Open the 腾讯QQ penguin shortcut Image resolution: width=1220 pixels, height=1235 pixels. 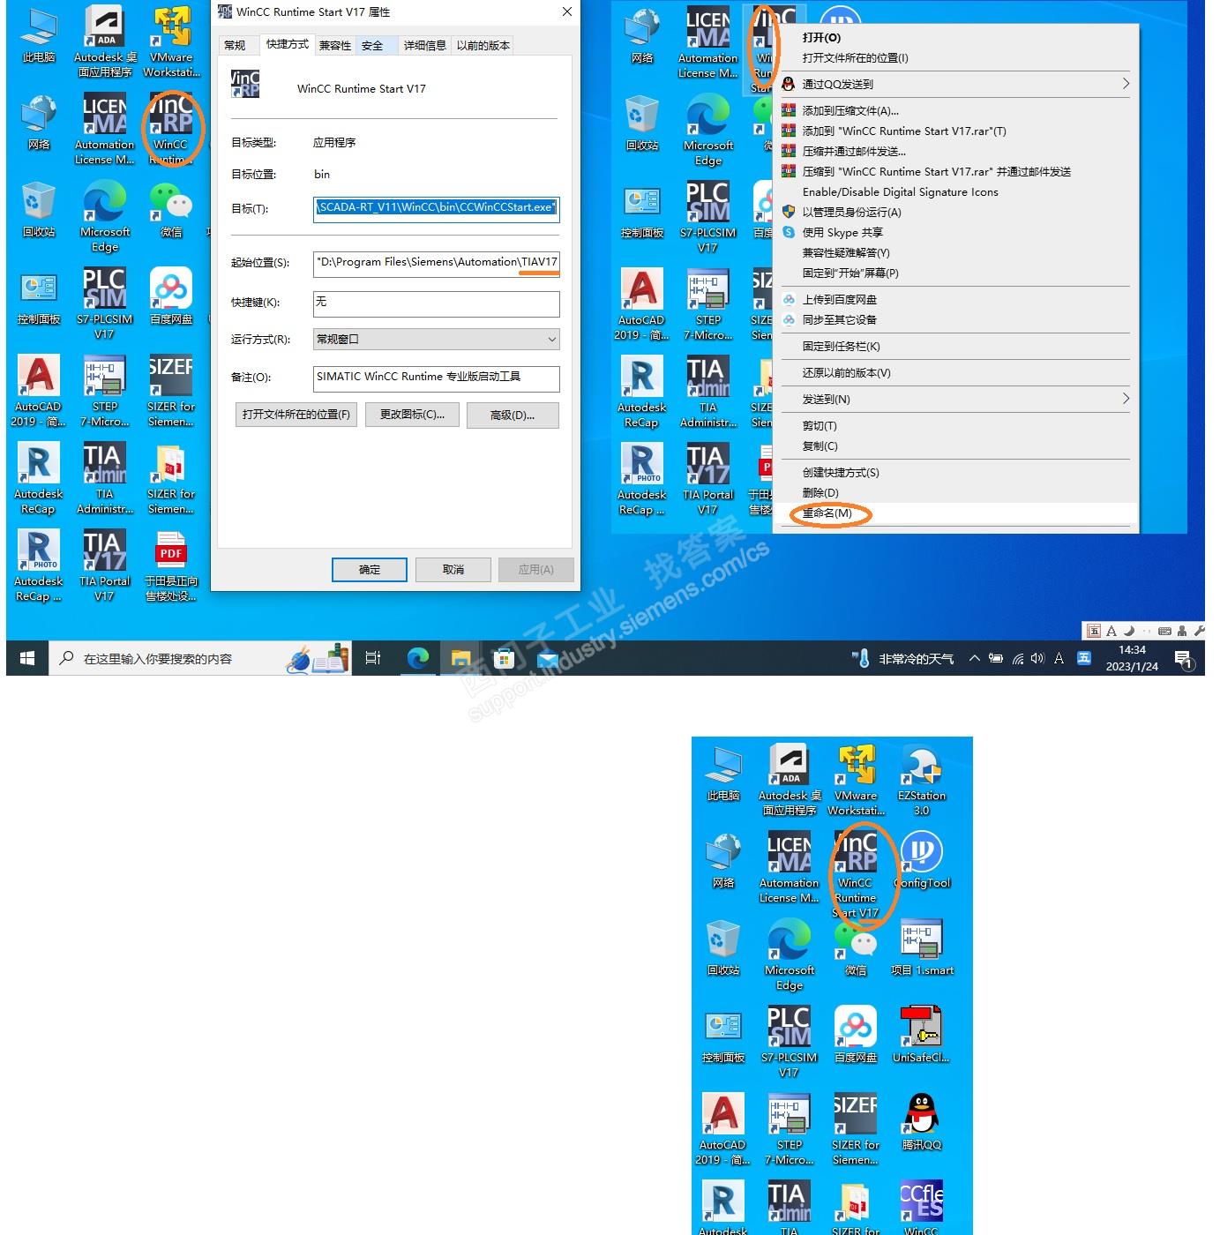point(922,1122)
